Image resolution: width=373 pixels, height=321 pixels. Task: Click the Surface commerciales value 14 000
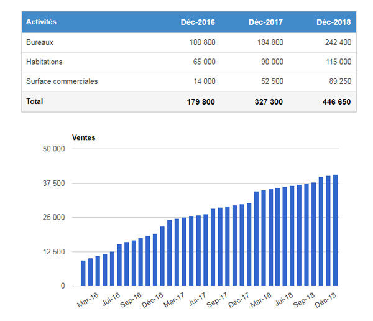pyautogui.click(x=205, y=81)
